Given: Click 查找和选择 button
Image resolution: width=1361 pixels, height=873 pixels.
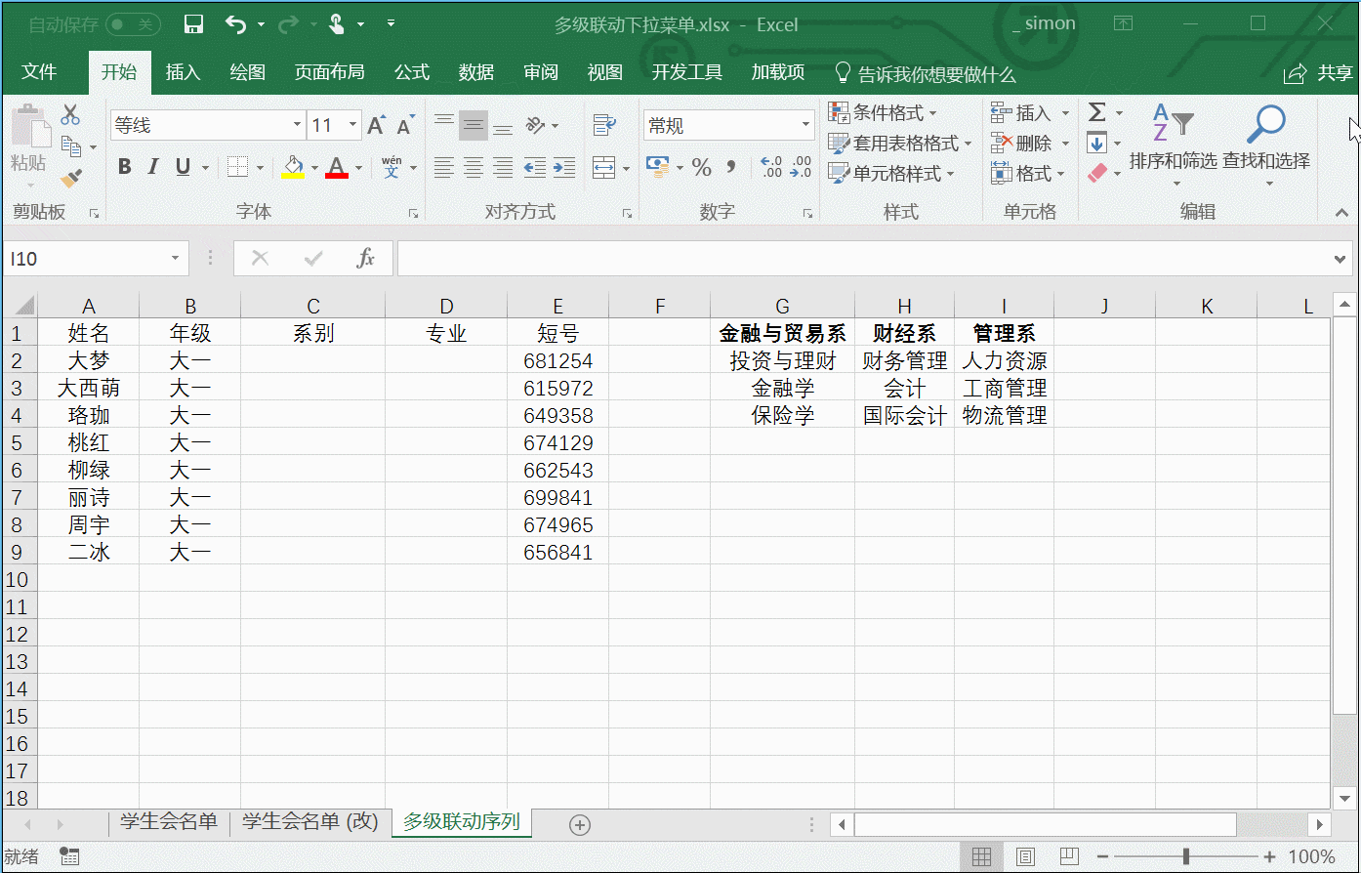Looking at the screenshot, I should (1266, 146).
